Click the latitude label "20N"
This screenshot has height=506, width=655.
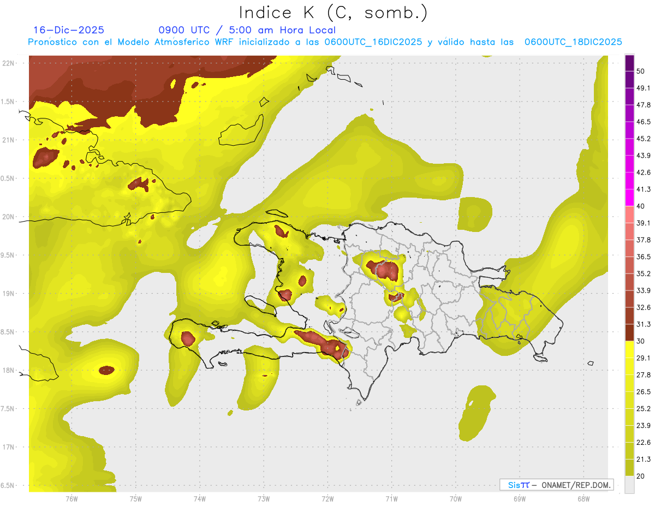click(x=9, y=217)
